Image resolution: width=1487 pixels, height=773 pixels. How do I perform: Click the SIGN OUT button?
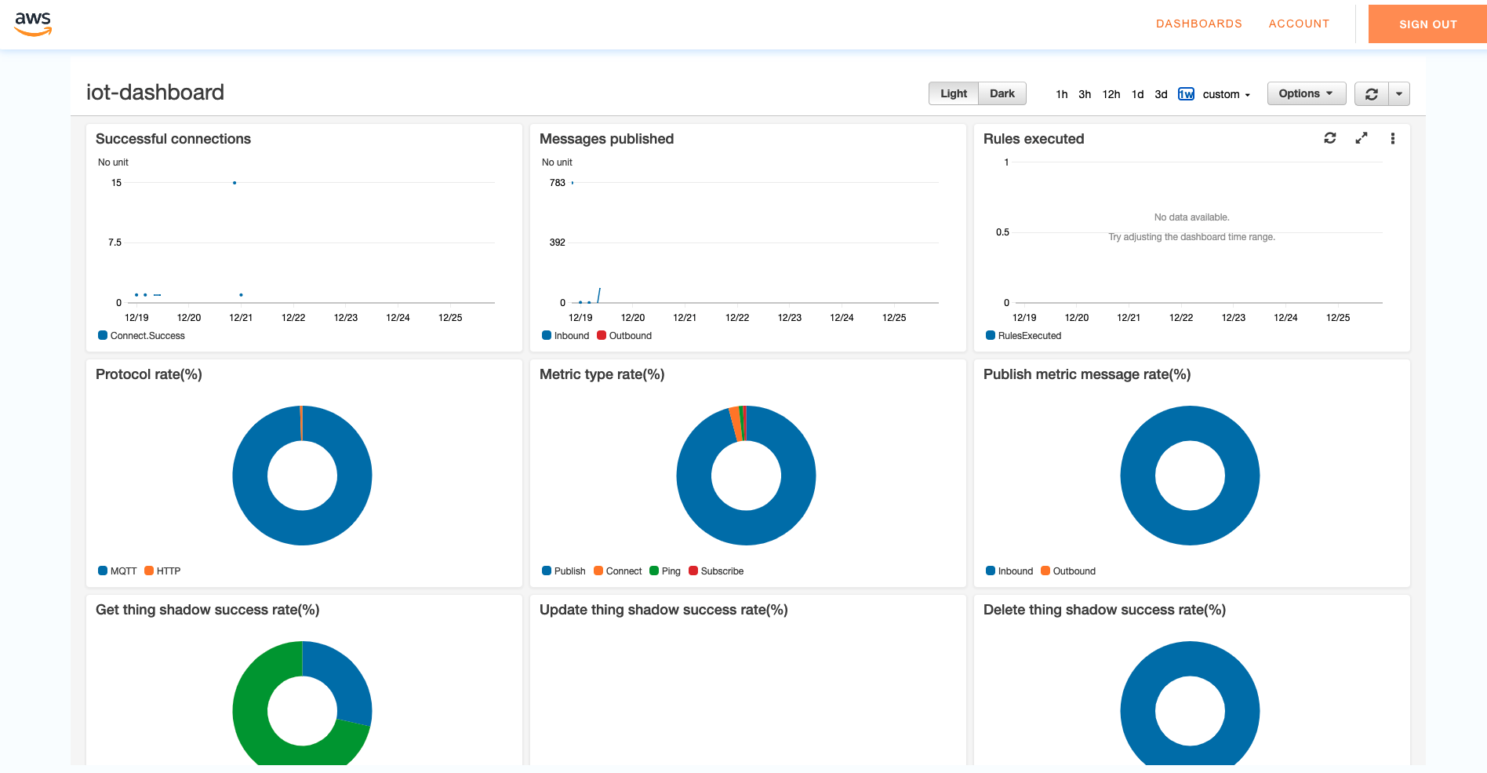1427,24
